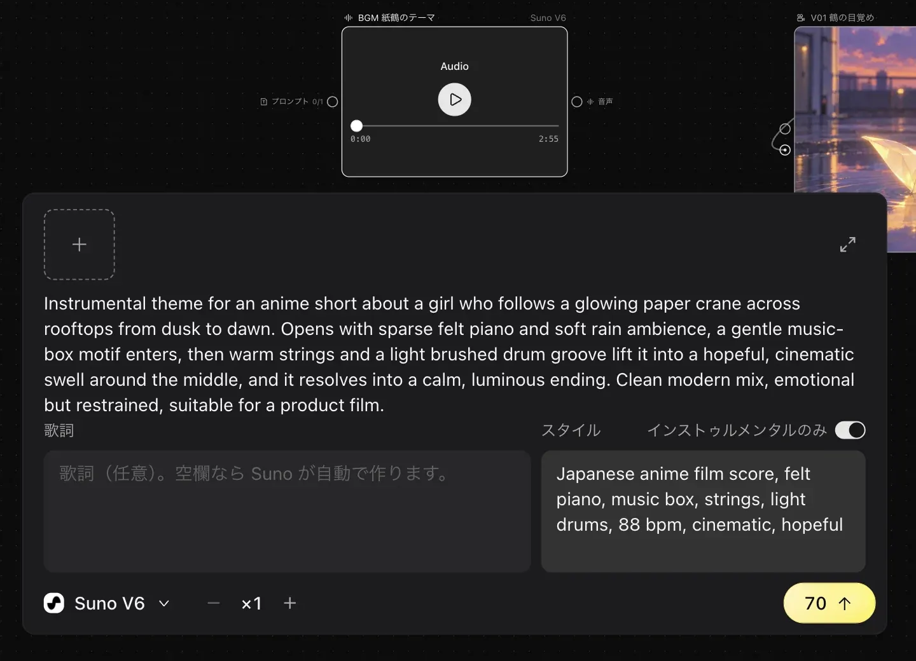Click the Suno logo icon

tap(54, 603)
